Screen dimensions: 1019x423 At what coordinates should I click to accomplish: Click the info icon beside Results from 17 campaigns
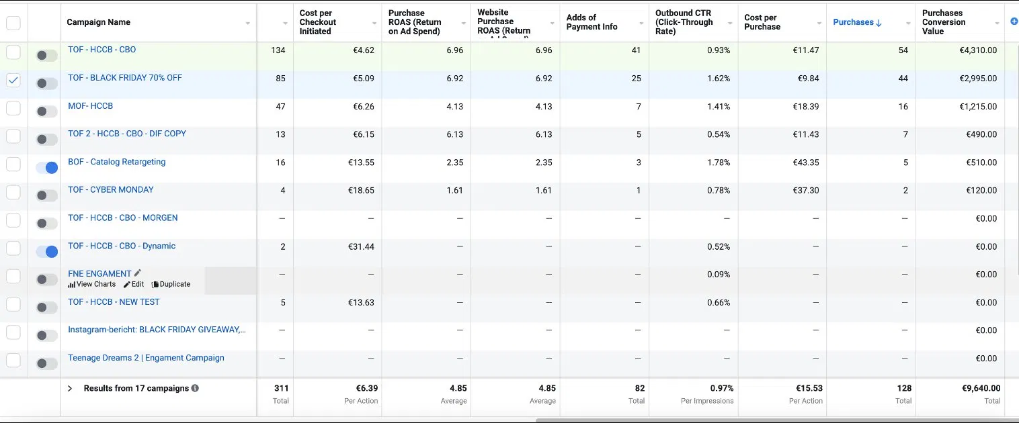[195, 388]
